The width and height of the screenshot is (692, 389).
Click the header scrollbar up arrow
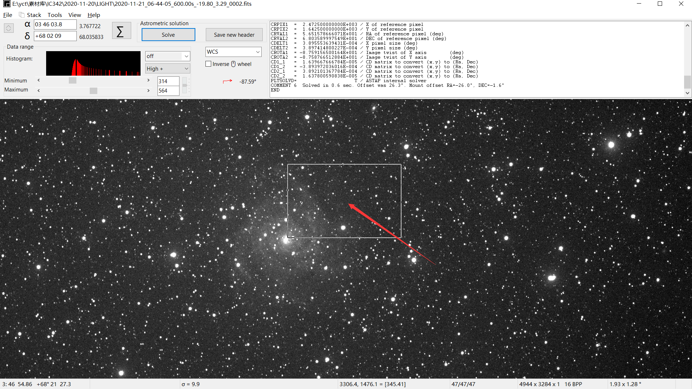coord(687,26)
